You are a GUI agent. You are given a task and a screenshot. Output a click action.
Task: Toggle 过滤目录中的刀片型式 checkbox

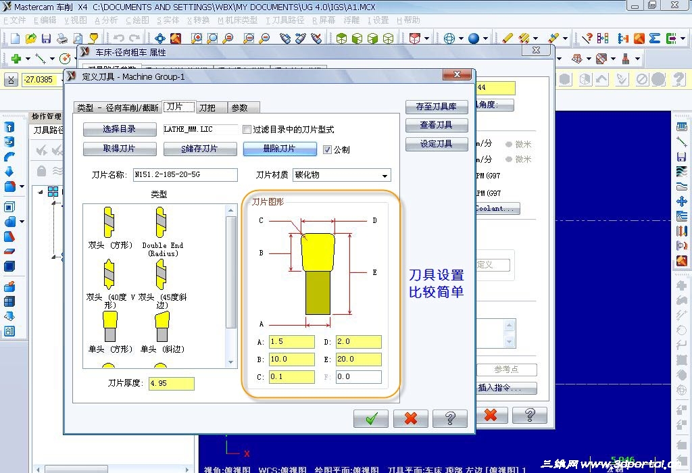(x=247, y=129)
